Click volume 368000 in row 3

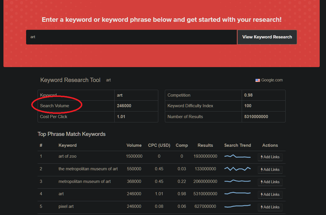[134, 181]
